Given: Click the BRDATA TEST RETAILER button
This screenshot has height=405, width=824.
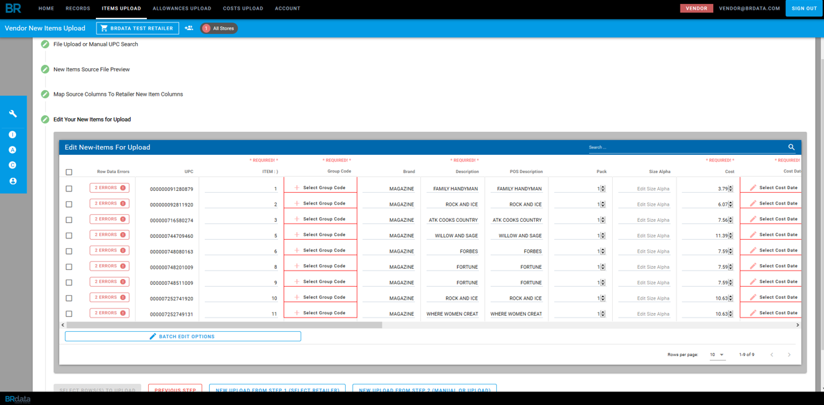Looking at the screenshot, I should (x=138, y=28).
